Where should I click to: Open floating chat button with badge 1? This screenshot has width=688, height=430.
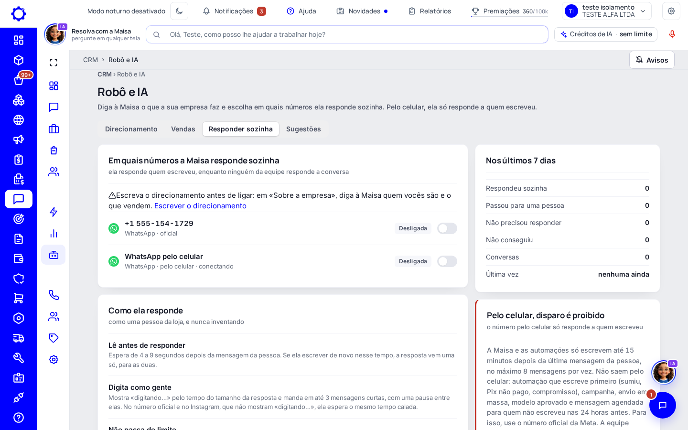pos(663,405)
